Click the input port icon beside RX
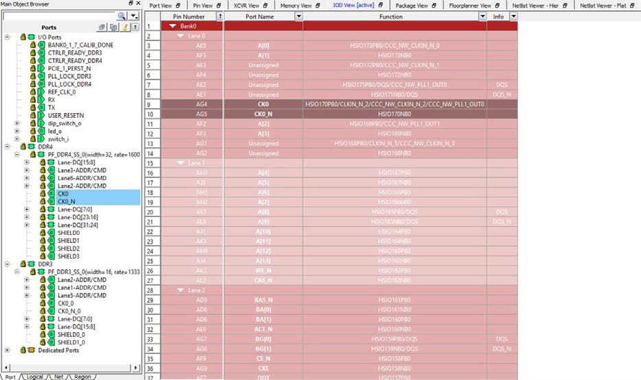This screenshot has width=641, height=380. [x=41, y=99]
